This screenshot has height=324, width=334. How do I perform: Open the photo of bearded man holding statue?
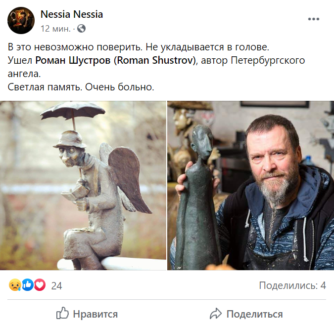(x=250, y=185)
